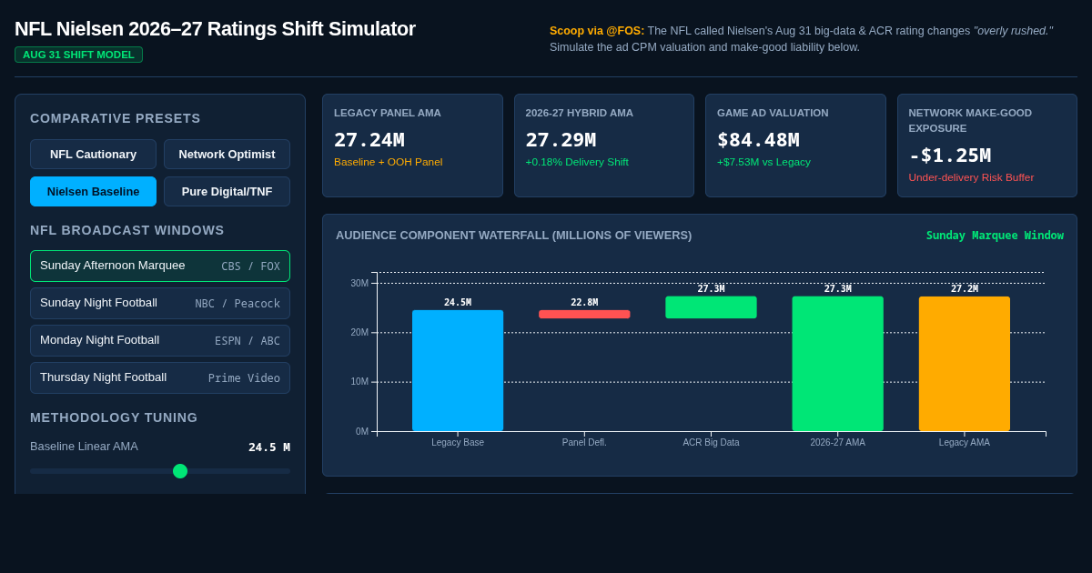Switch to Sunday Night Football window
Image resolution: width=1092 pixels, height=573 pixels.
pos(160,303)
